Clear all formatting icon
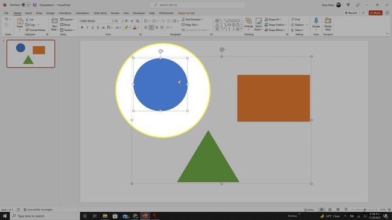The width and height of the screenshot is (392, 220). pyautogui.click(x=138, y=21)
